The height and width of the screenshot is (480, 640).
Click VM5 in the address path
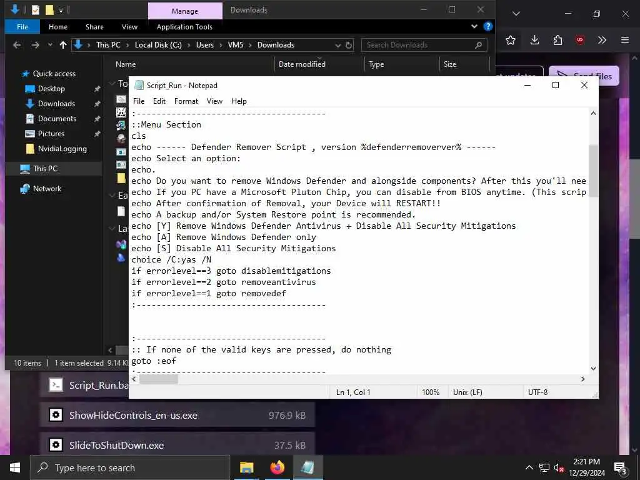236,45
